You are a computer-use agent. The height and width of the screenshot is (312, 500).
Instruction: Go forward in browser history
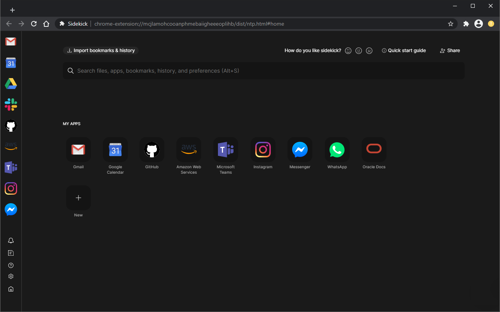point(21,24)
